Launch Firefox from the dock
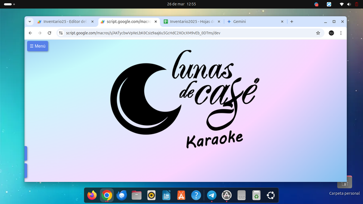 point(92,195)
